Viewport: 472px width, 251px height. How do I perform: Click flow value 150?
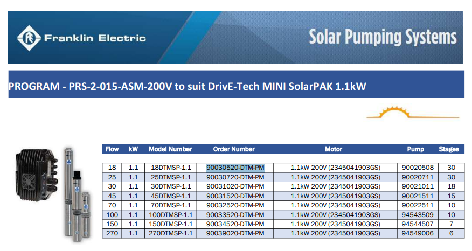tap(112, 224)
